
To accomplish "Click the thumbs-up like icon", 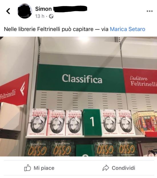I will [27, 168].
